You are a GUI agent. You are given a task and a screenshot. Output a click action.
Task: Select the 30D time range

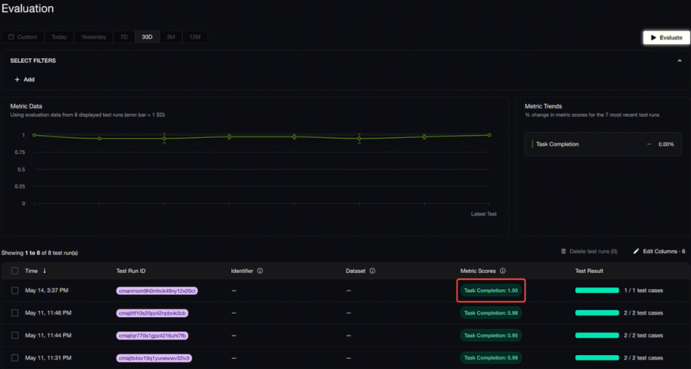coord(147,37)
